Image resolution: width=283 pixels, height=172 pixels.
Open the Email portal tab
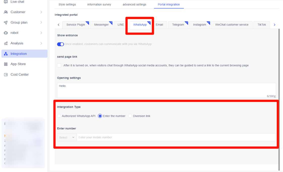pos(159,25)
